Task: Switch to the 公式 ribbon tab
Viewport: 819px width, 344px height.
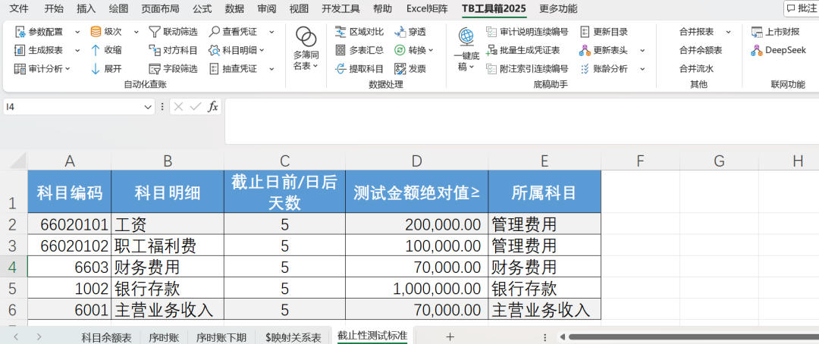Action: (202, 8)
